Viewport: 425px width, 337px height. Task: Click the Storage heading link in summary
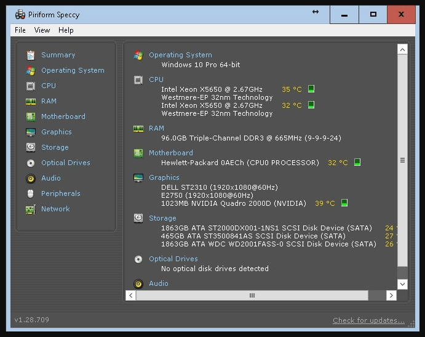click(x=162, y=218)
